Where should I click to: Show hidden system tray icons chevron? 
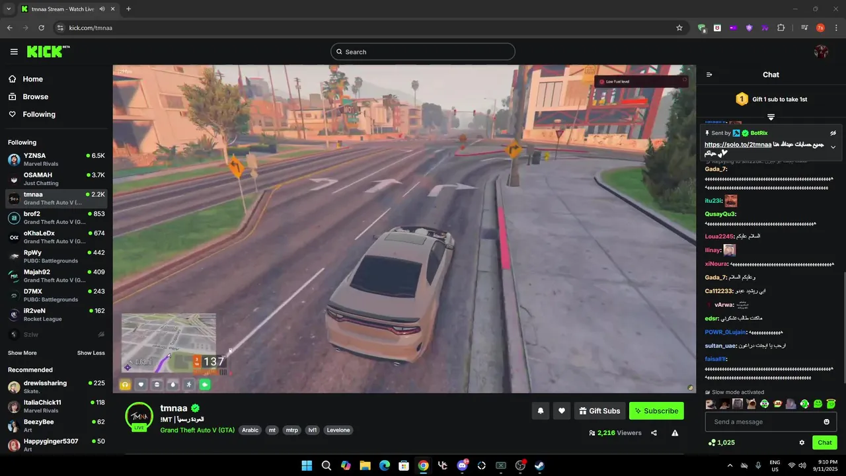click(x=730, y=465)
